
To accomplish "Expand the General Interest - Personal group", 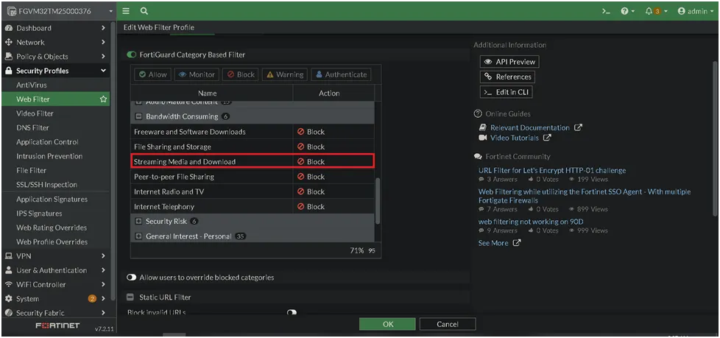I will 138,236.
